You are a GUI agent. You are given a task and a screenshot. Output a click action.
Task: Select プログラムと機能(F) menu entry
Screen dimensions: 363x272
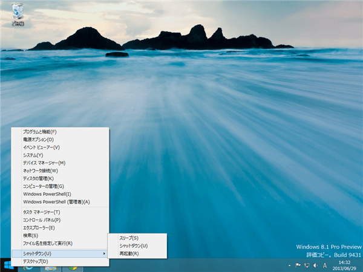60,132
